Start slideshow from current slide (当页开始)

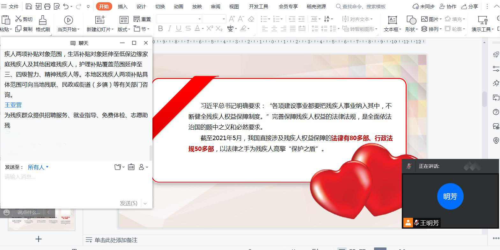point(68,20)
